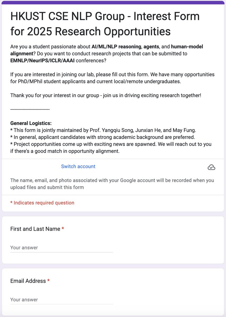226x317 pixels.
Task: Click the Thank you for your interest paragraph
Action: [x=106, y=95]
